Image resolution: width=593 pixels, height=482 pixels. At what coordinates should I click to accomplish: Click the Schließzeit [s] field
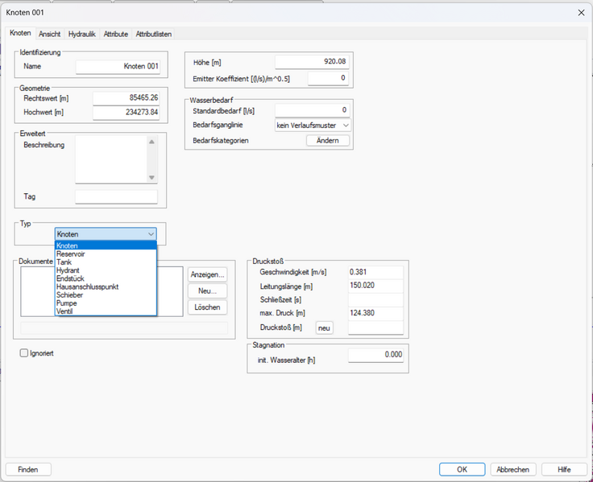375,299
